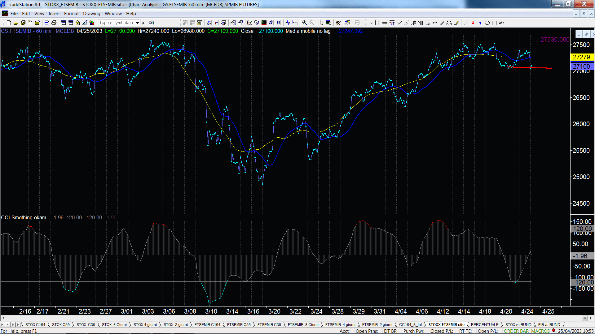The width and height of the screenshot is (595, 334).
Task: Create a new window with the New icon
Action: pyautogui.click(x=9, y=23)
